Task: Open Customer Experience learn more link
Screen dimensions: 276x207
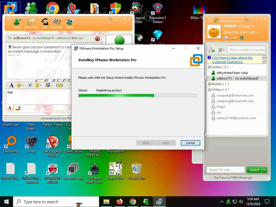Action: pos(232,60)
